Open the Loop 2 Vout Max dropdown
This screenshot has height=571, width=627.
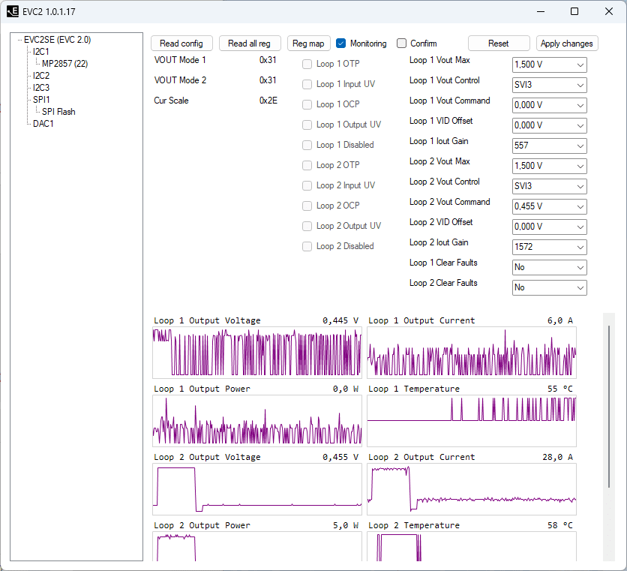pyautogui.click(x=550, y=166)
